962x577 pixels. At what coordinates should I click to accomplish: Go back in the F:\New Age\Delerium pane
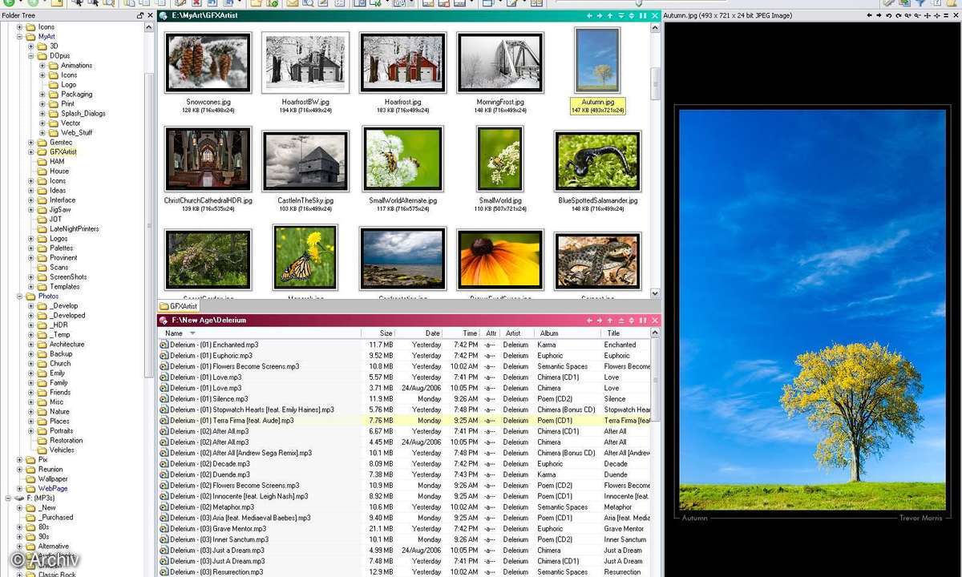(589, 320)
